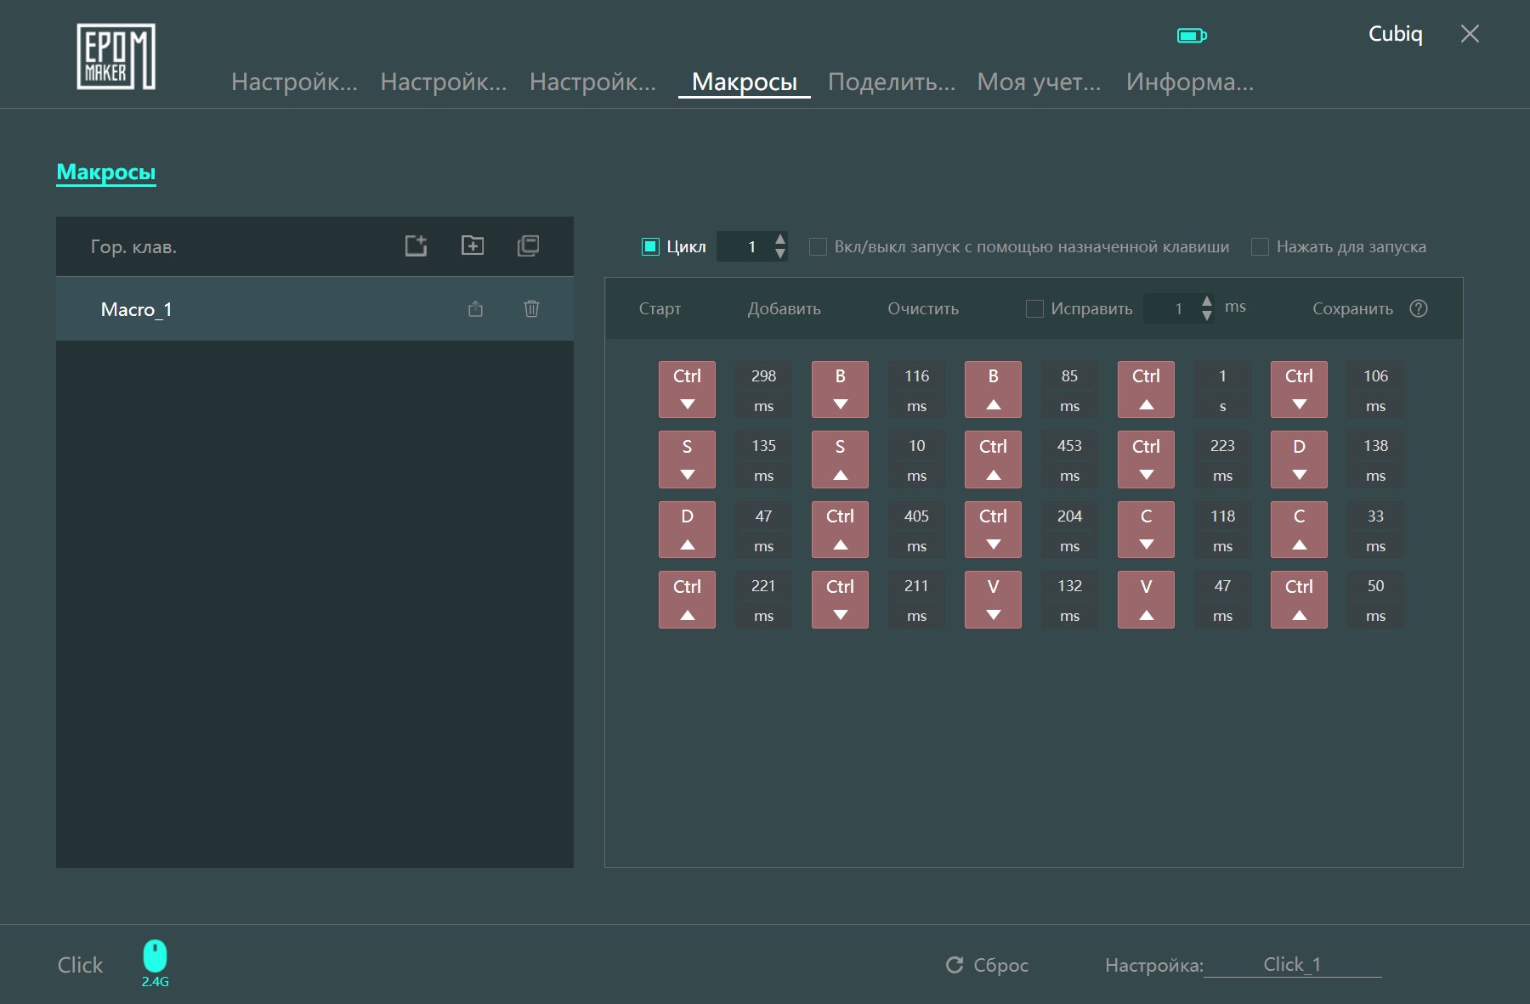The width and height of the screenshot is (1530, 1004).
Task: Select the D key-down action tile
Action: 1299,460
